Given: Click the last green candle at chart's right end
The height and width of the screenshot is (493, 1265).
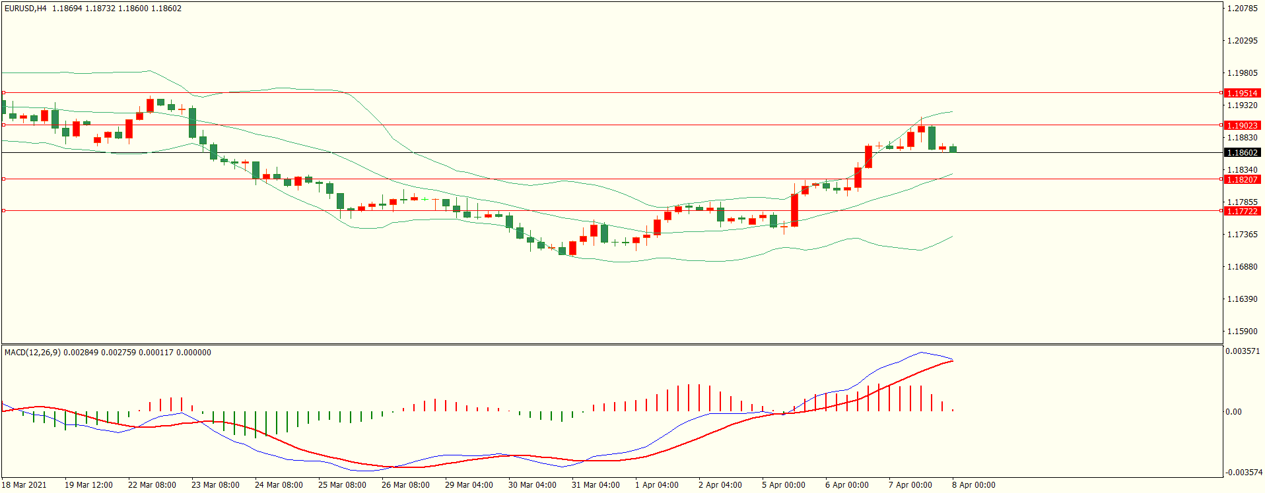Looking at the screenshot, I should tap(953, 149).
